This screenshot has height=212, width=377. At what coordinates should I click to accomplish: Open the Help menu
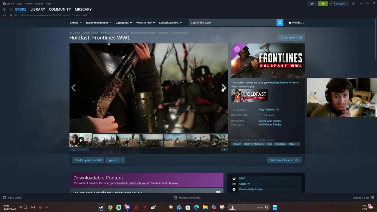[48, 4]
